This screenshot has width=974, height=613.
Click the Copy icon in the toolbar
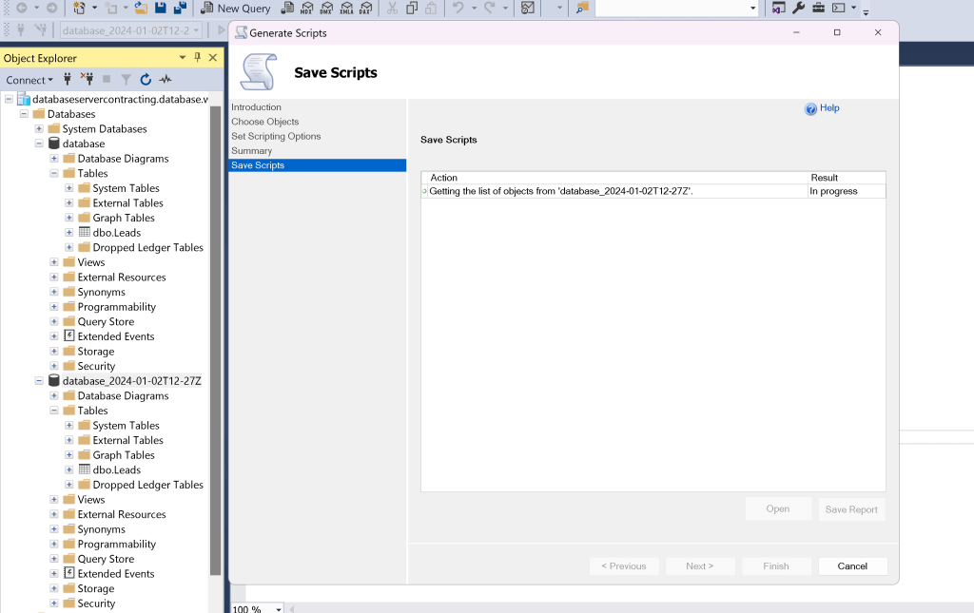pyautogui.click(x=412, y=8)
